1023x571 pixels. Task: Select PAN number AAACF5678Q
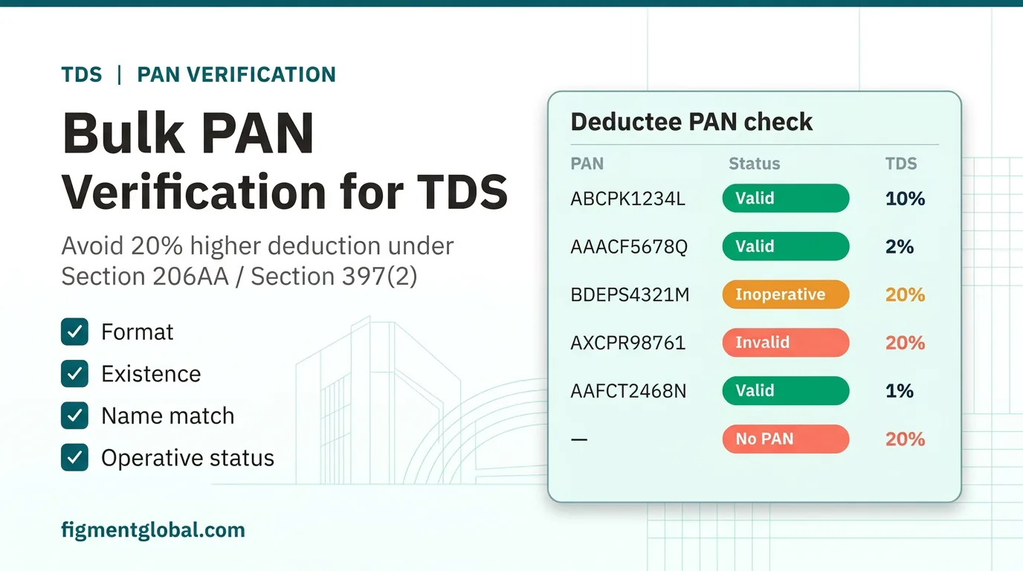pos(629,247)
